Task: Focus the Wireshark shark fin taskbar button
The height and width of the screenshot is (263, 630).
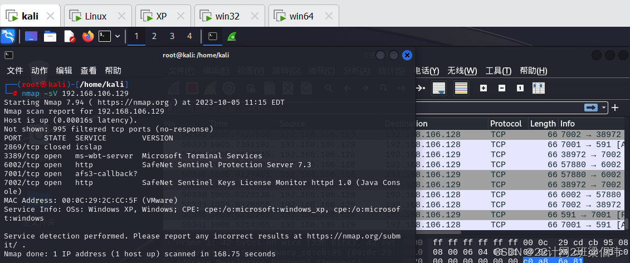Action: point(231,37)
